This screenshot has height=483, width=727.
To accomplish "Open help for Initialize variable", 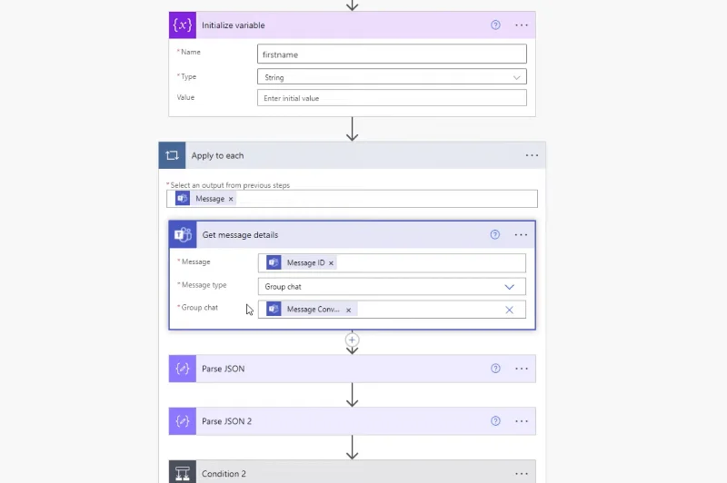I will (x=495, y=25).
